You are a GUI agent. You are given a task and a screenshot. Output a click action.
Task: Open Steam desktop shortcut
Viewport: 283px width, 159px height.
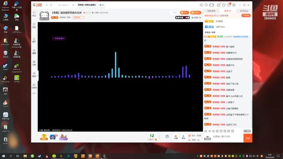(x=5, y=67)
